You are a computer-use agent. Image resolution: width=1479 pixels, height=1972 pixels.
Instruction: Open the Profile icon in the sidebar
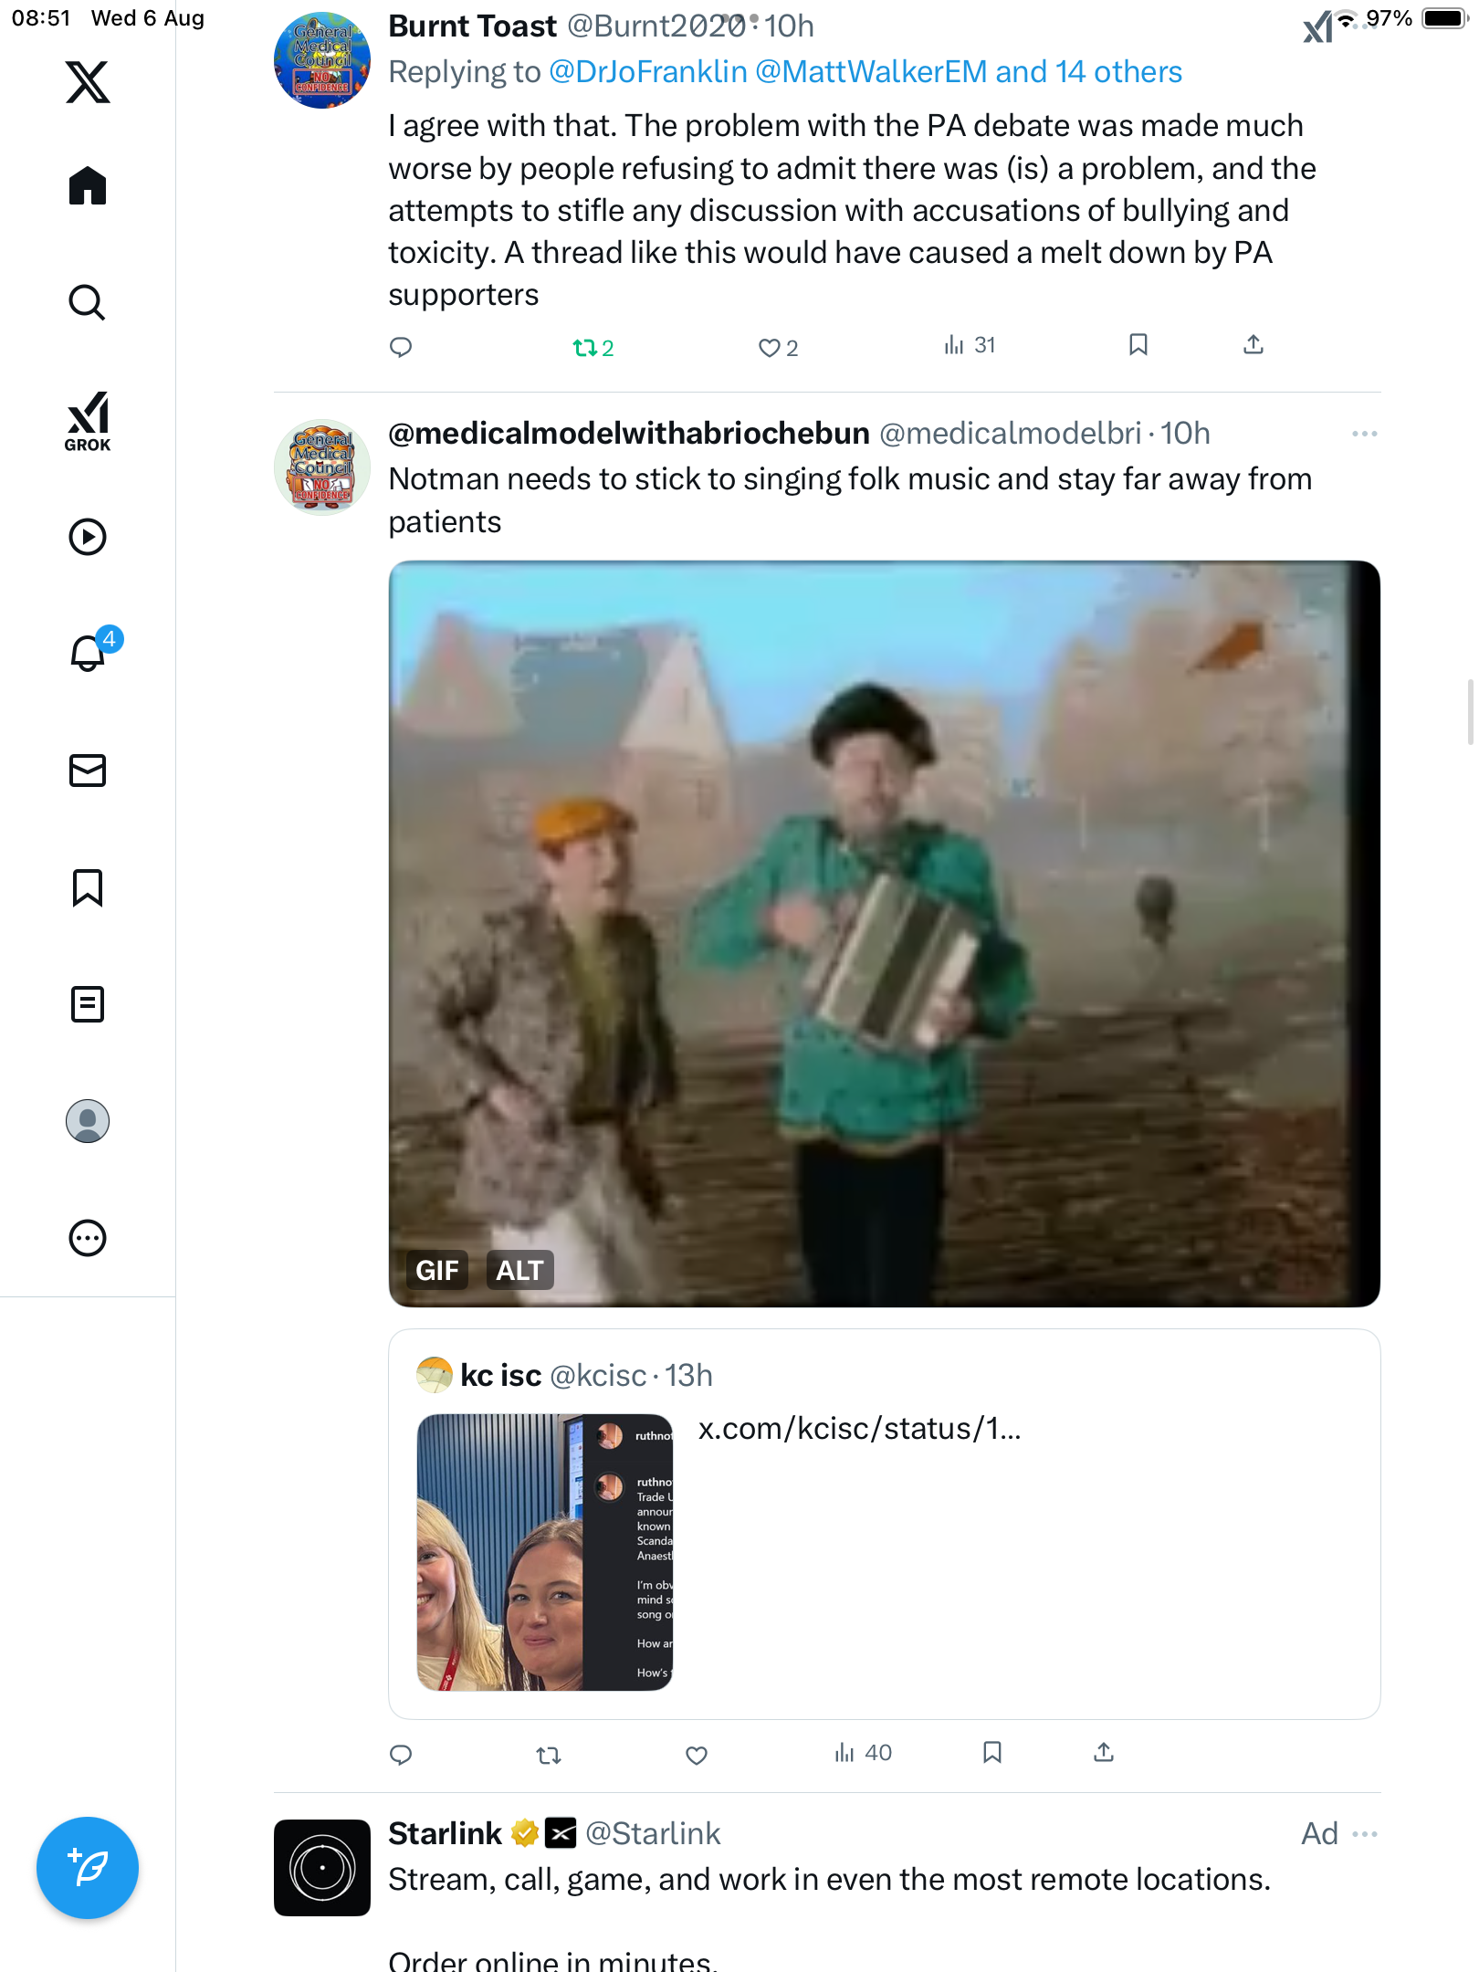[88, 1121]
